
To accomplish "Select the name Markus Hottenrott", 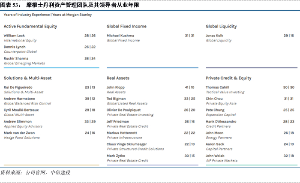I will point(122,133).
